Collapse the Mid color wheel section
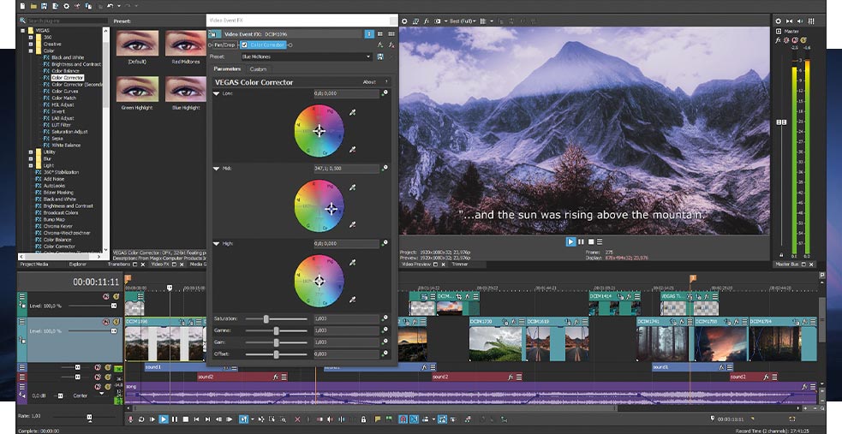This screenshot has width=842, height=434. click(217, 169)
